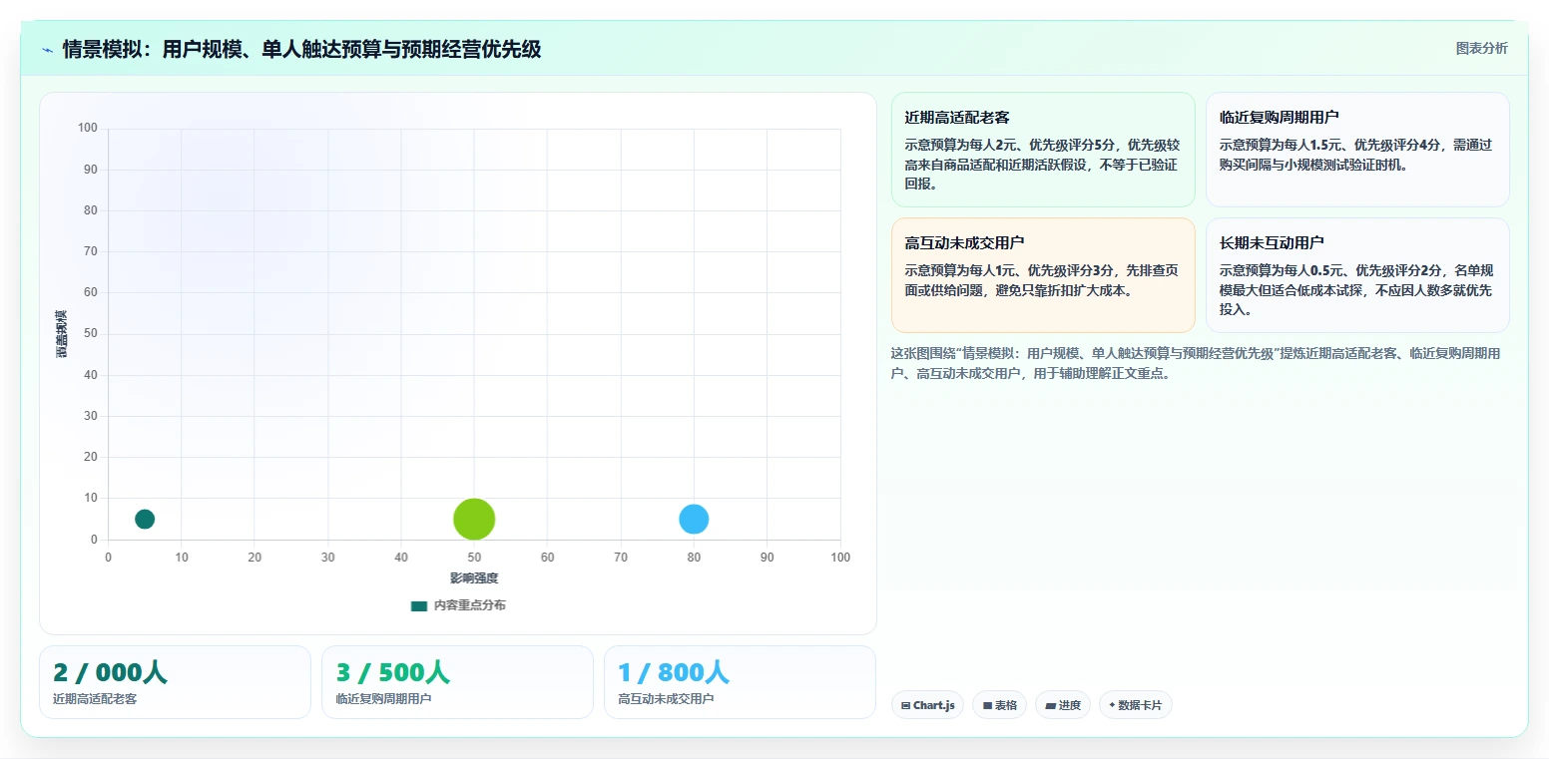Click the 数据卡片 chip's diamond icon

point(1112,705)
